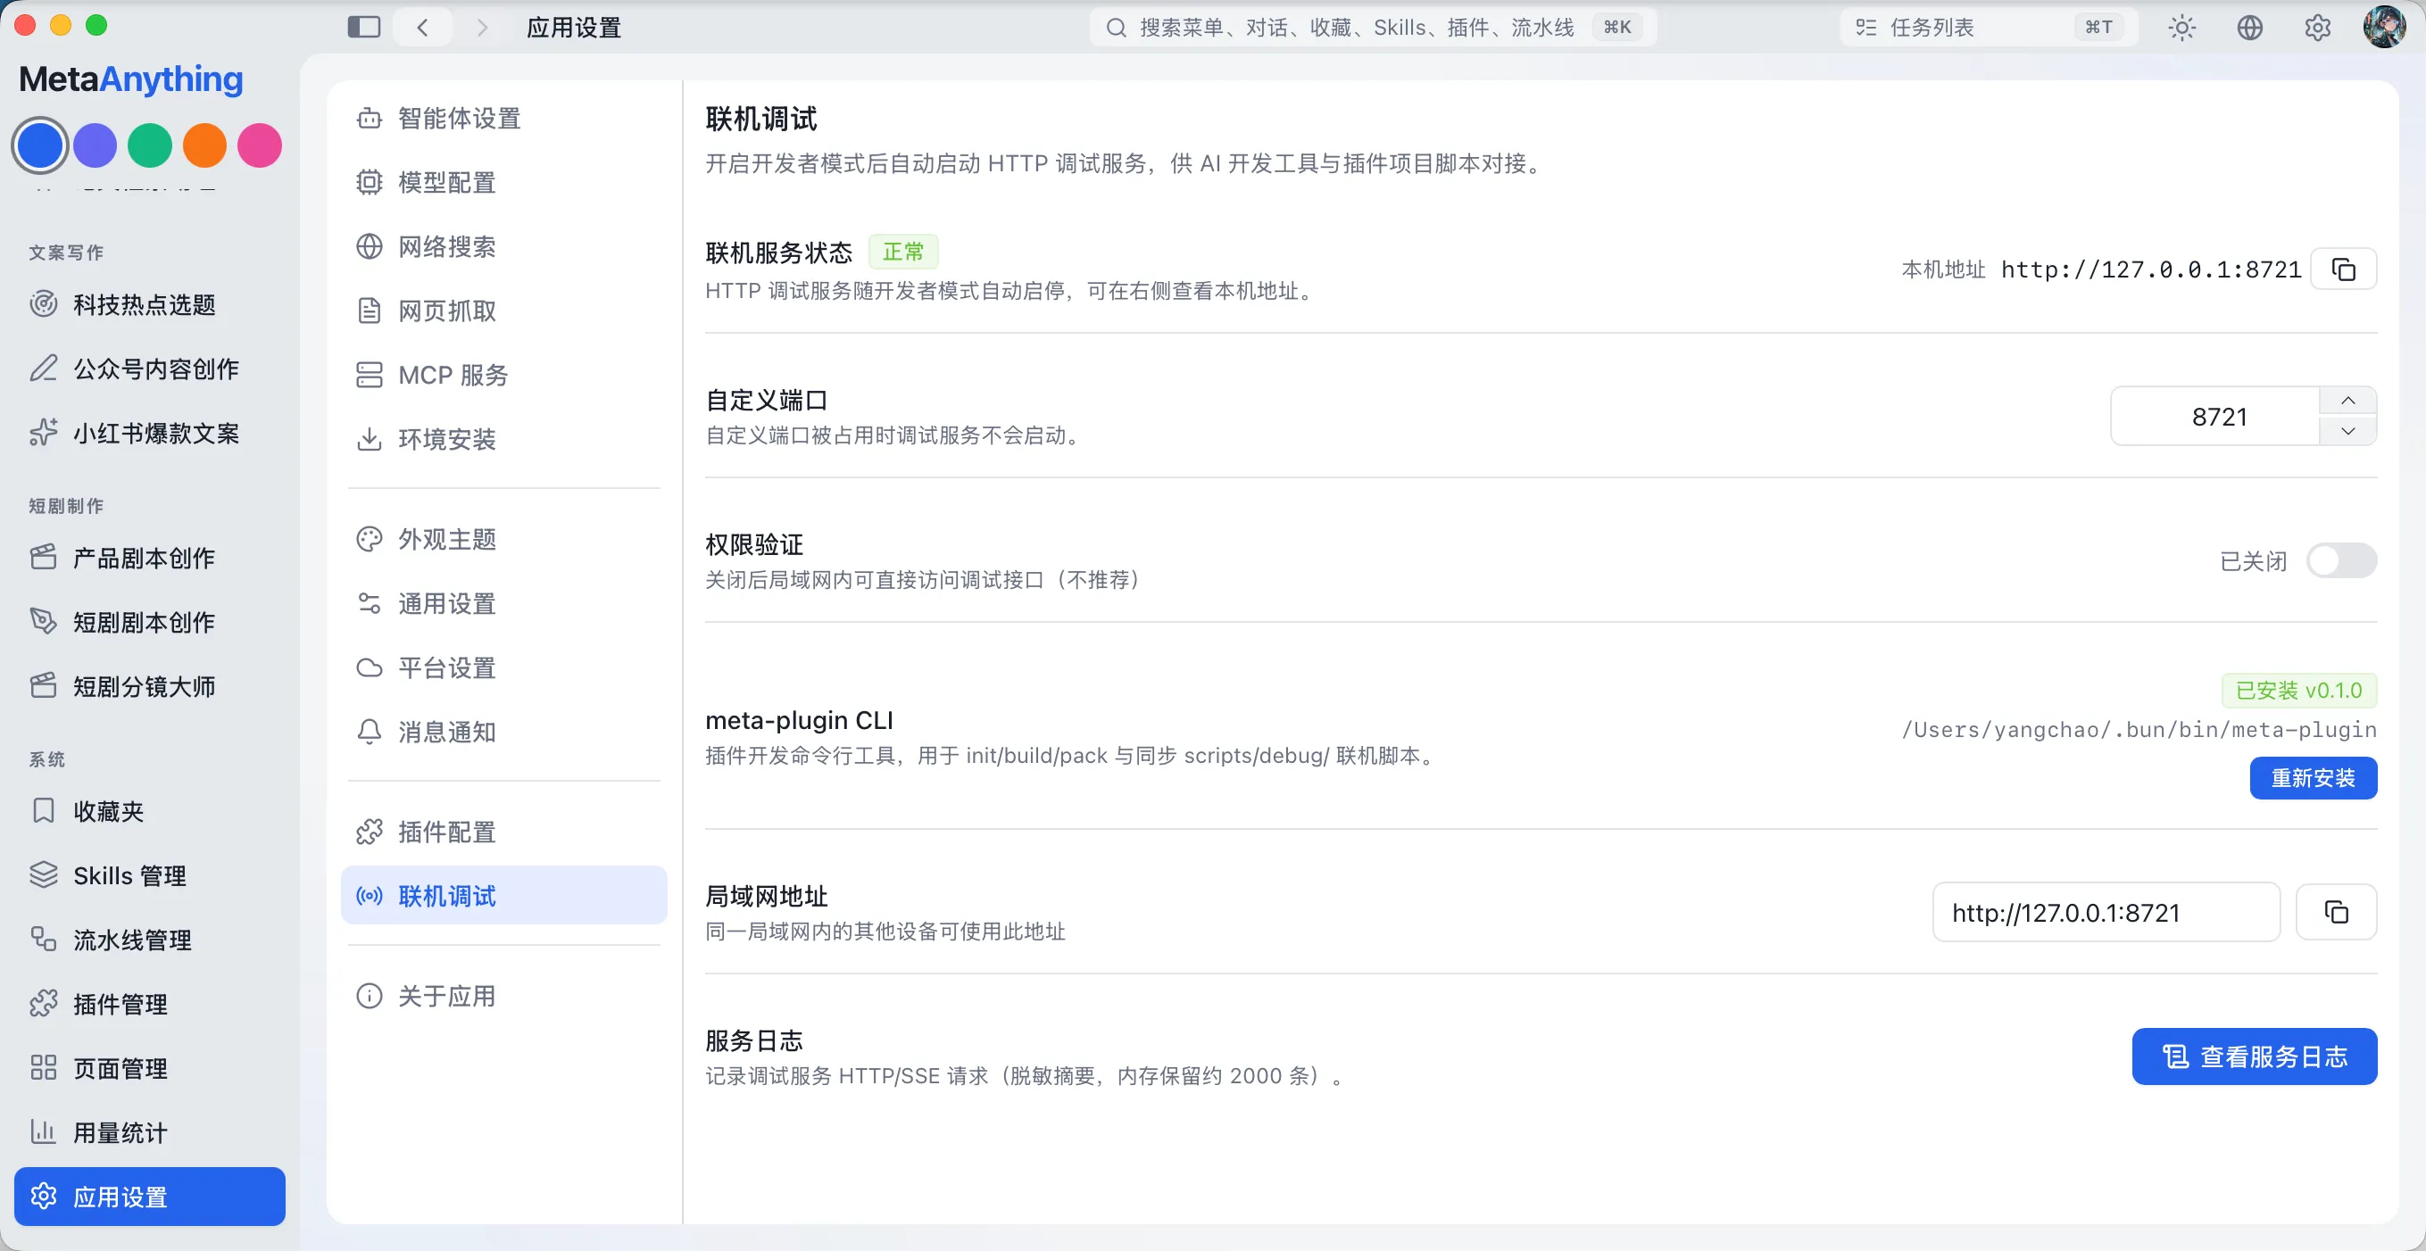Select the 联机调试 tab
Image resolution: width=2426 pixels, height=1251 pixels.
pos(503,895)
